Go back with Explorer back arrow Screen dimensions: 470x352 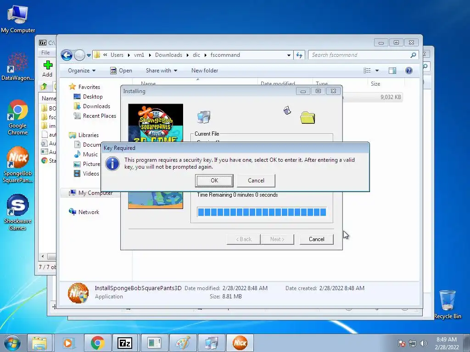coord(67,55)
